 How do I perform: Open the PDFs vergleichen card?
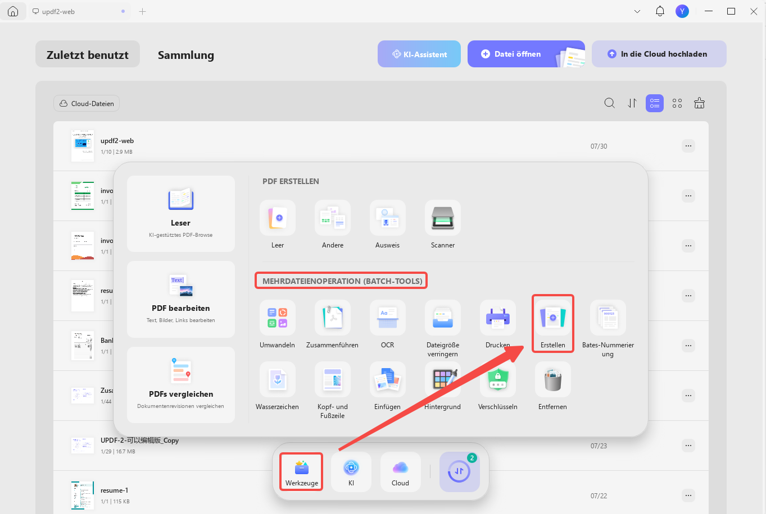181,384
